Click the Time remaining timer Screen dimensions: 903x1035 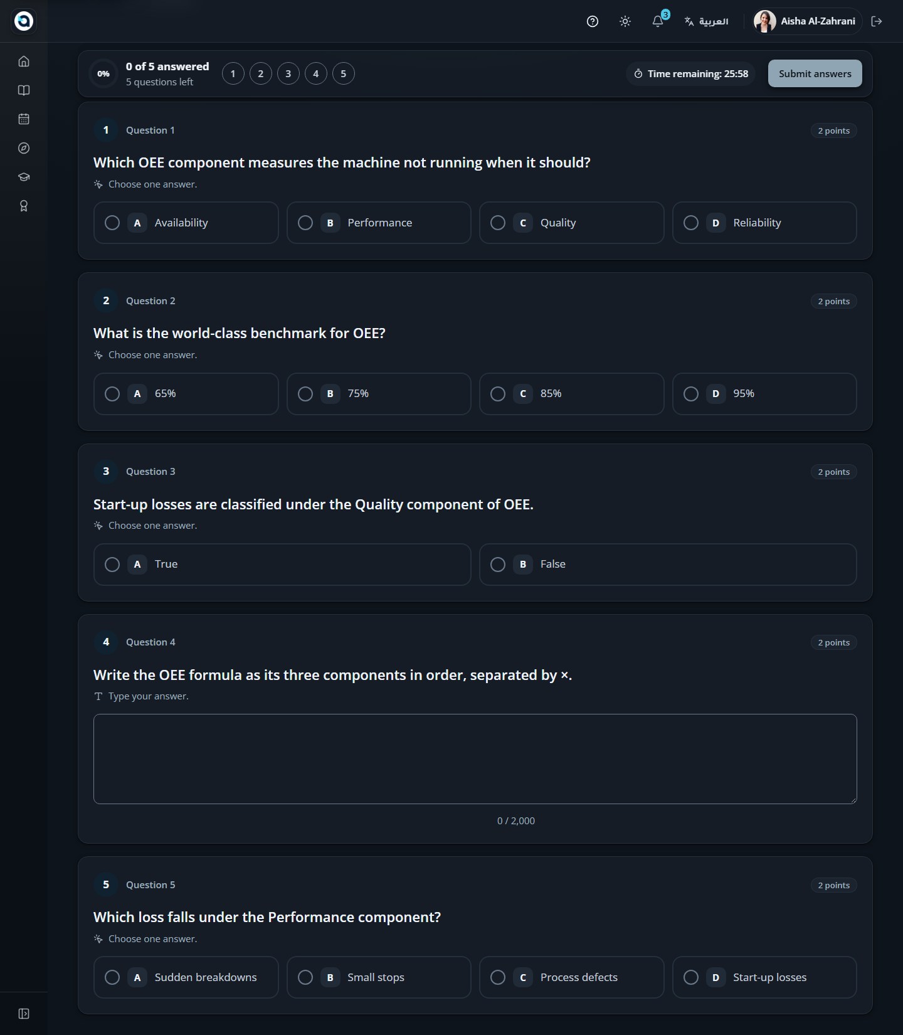point(691,73)
